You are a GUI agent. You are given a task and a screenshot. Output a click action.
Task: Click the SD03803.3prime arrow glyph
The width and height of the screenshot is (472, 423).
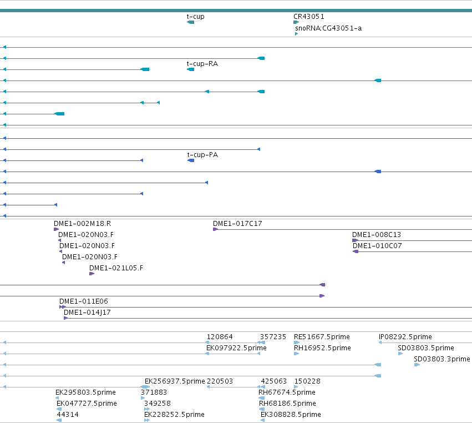click(x=417, y=365)
